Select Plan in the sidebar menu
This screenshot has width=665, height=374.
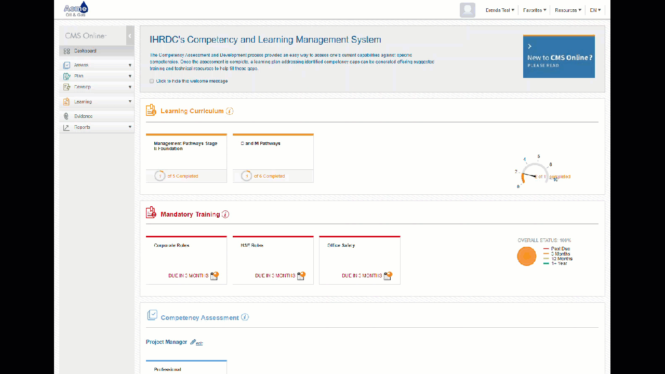[x=97, y=76]
